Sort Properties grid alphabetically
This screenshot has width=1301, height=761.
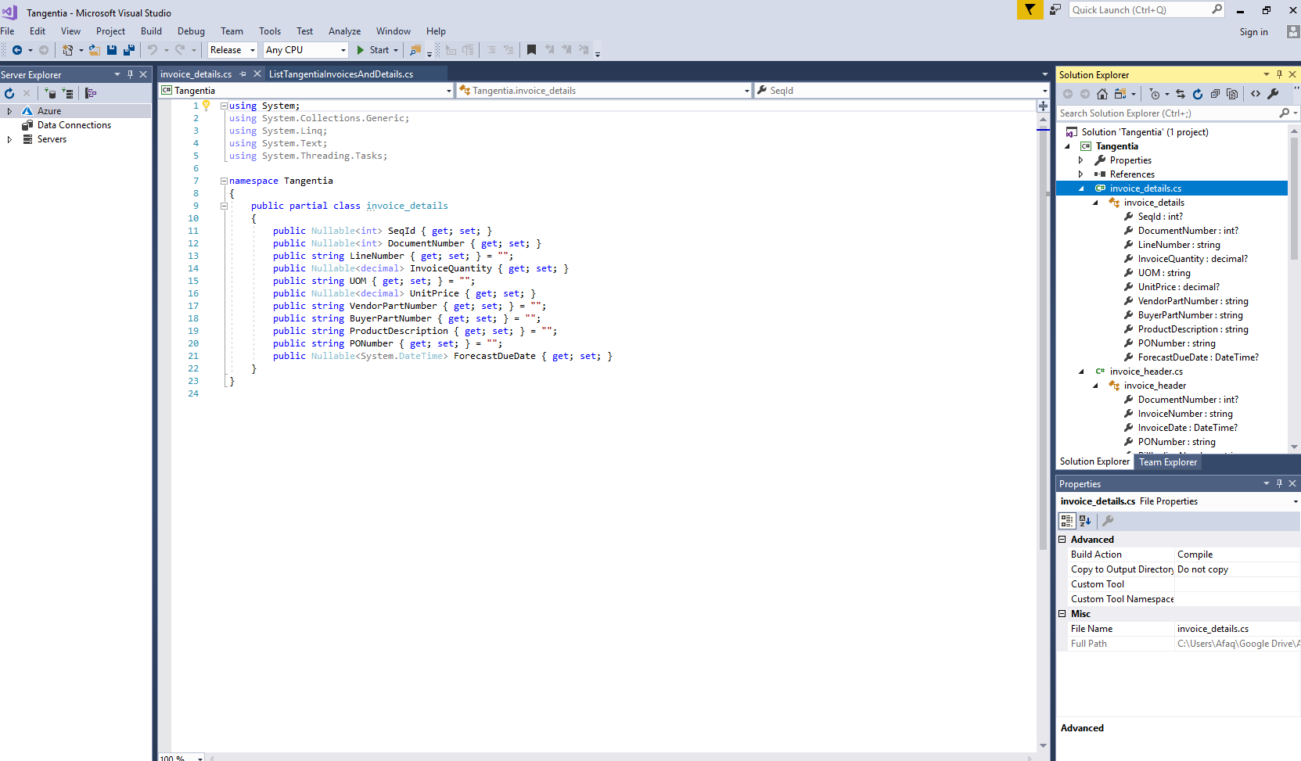(x=1085, y=521)
